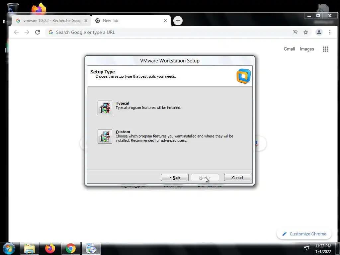
Task: Open the Chrome profile avatar
Action: (319, 32)
